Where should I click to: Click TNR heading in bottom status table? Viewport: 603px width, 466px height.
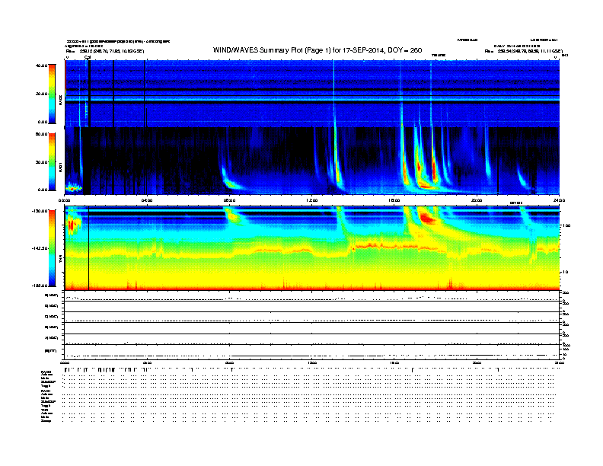[x=45, y=410]
